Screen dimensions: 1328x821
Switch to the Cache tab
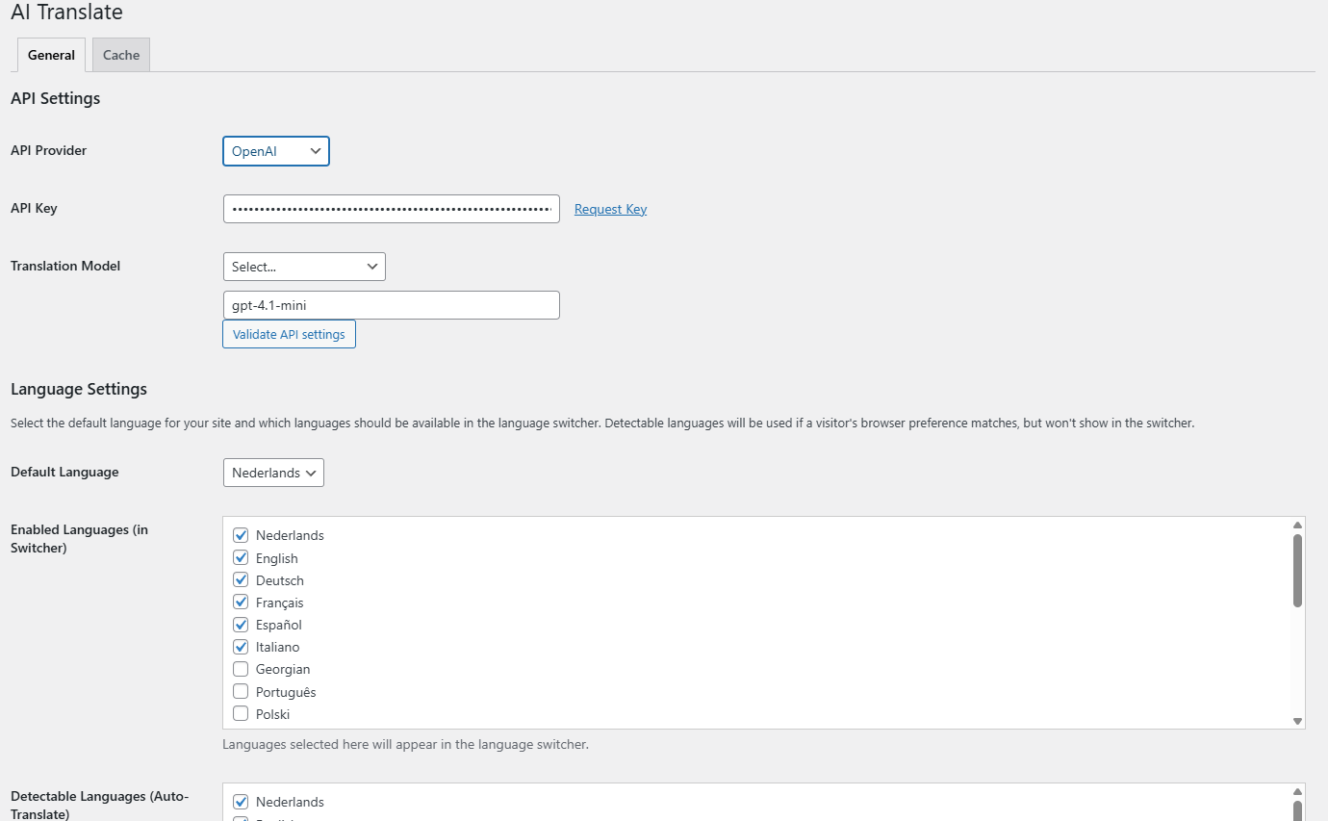coord(121,55)
